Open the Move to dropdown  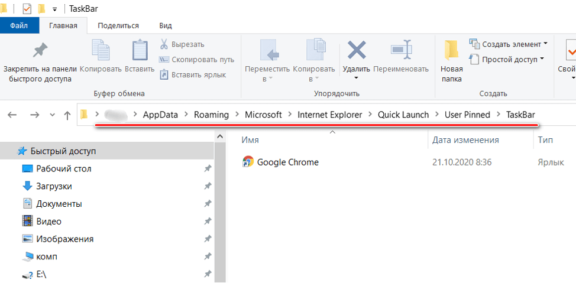point(268,79)
